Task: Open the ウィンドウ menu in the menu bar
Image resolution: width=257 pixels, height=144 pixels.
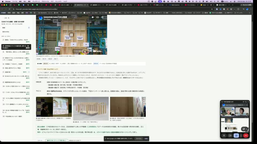Action: point(58,1)
